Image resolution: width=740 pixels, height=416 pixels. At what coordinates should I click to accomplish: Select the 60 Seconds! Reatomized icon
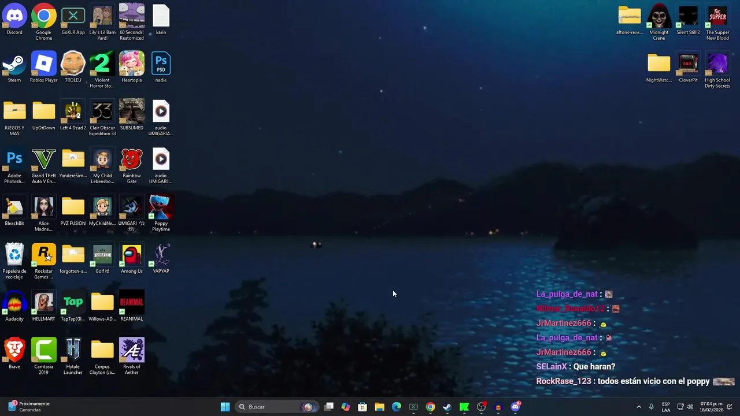point(132,22)
